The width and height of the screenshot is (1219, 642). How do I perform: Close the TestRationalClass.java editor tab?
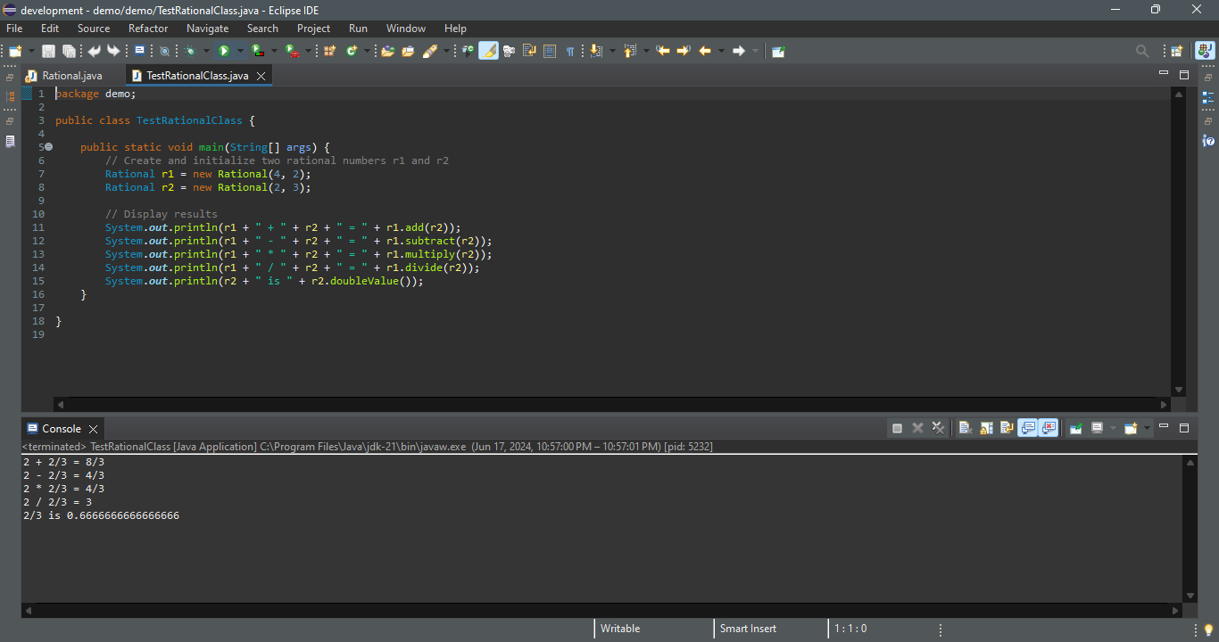click(261, 76)
